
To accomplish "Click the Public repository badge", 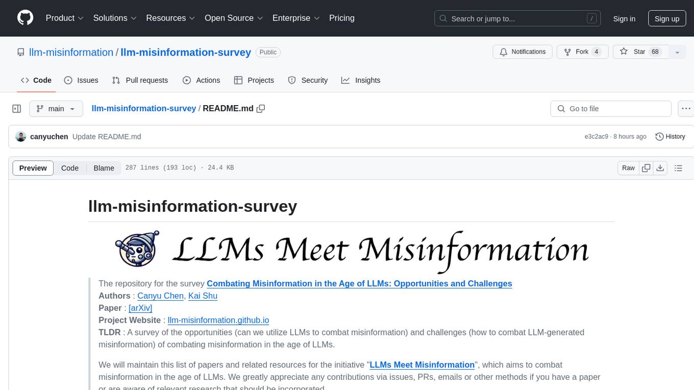I will pyautogui.click(x=268, y=52).
